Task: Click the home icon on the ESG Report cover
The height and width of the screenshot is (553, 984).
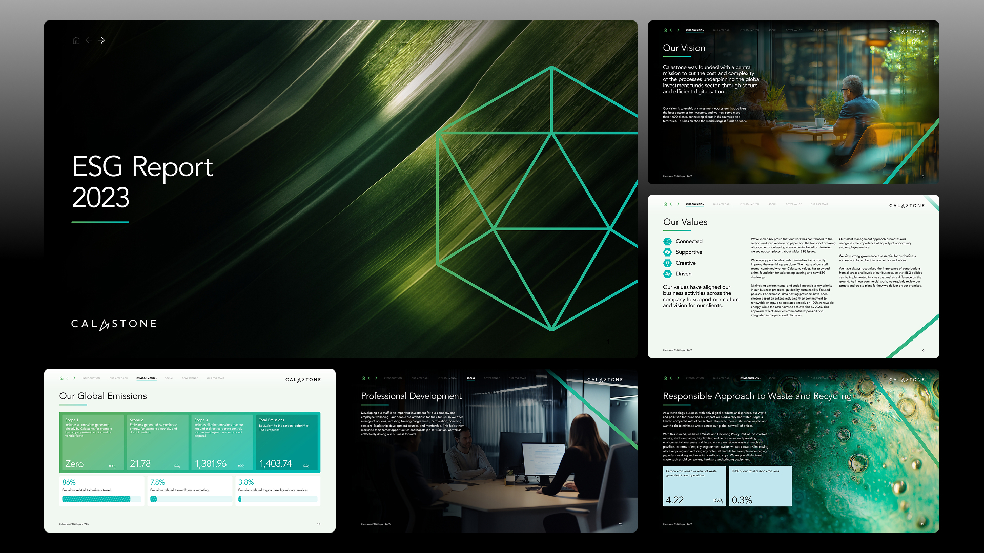Action: coord(76,40)
